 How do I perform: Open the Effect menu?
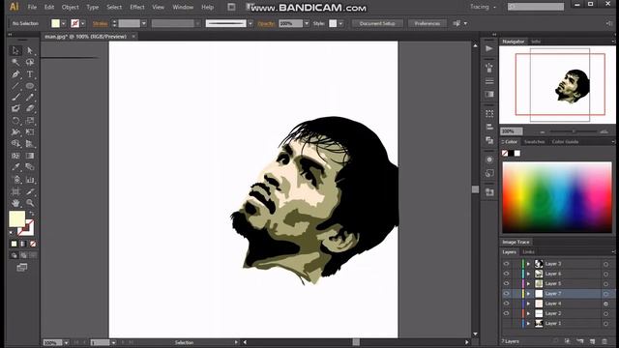pyautogui.click(x=137, y=7)
